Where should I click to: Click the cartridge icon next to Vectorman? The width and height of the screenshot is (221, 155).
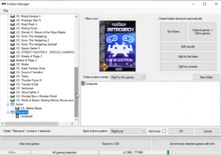[12, 88]
